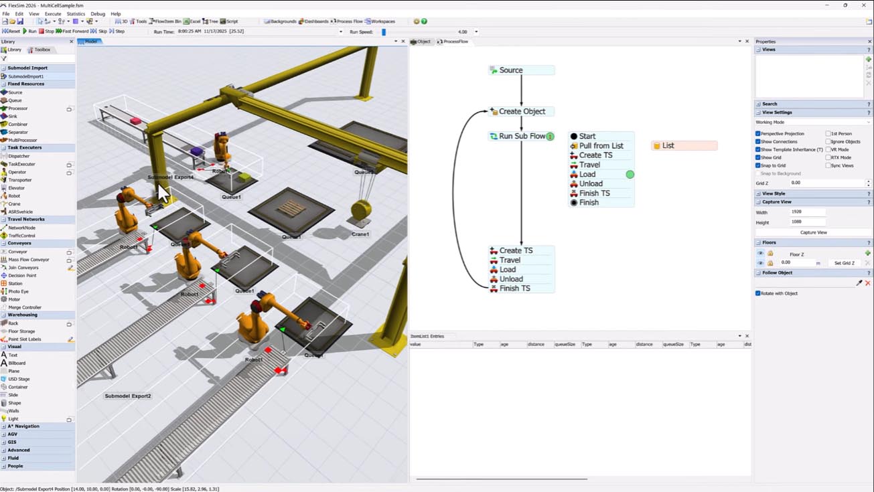Toggle the Perspective Projection checkbox

click(758, 134)
